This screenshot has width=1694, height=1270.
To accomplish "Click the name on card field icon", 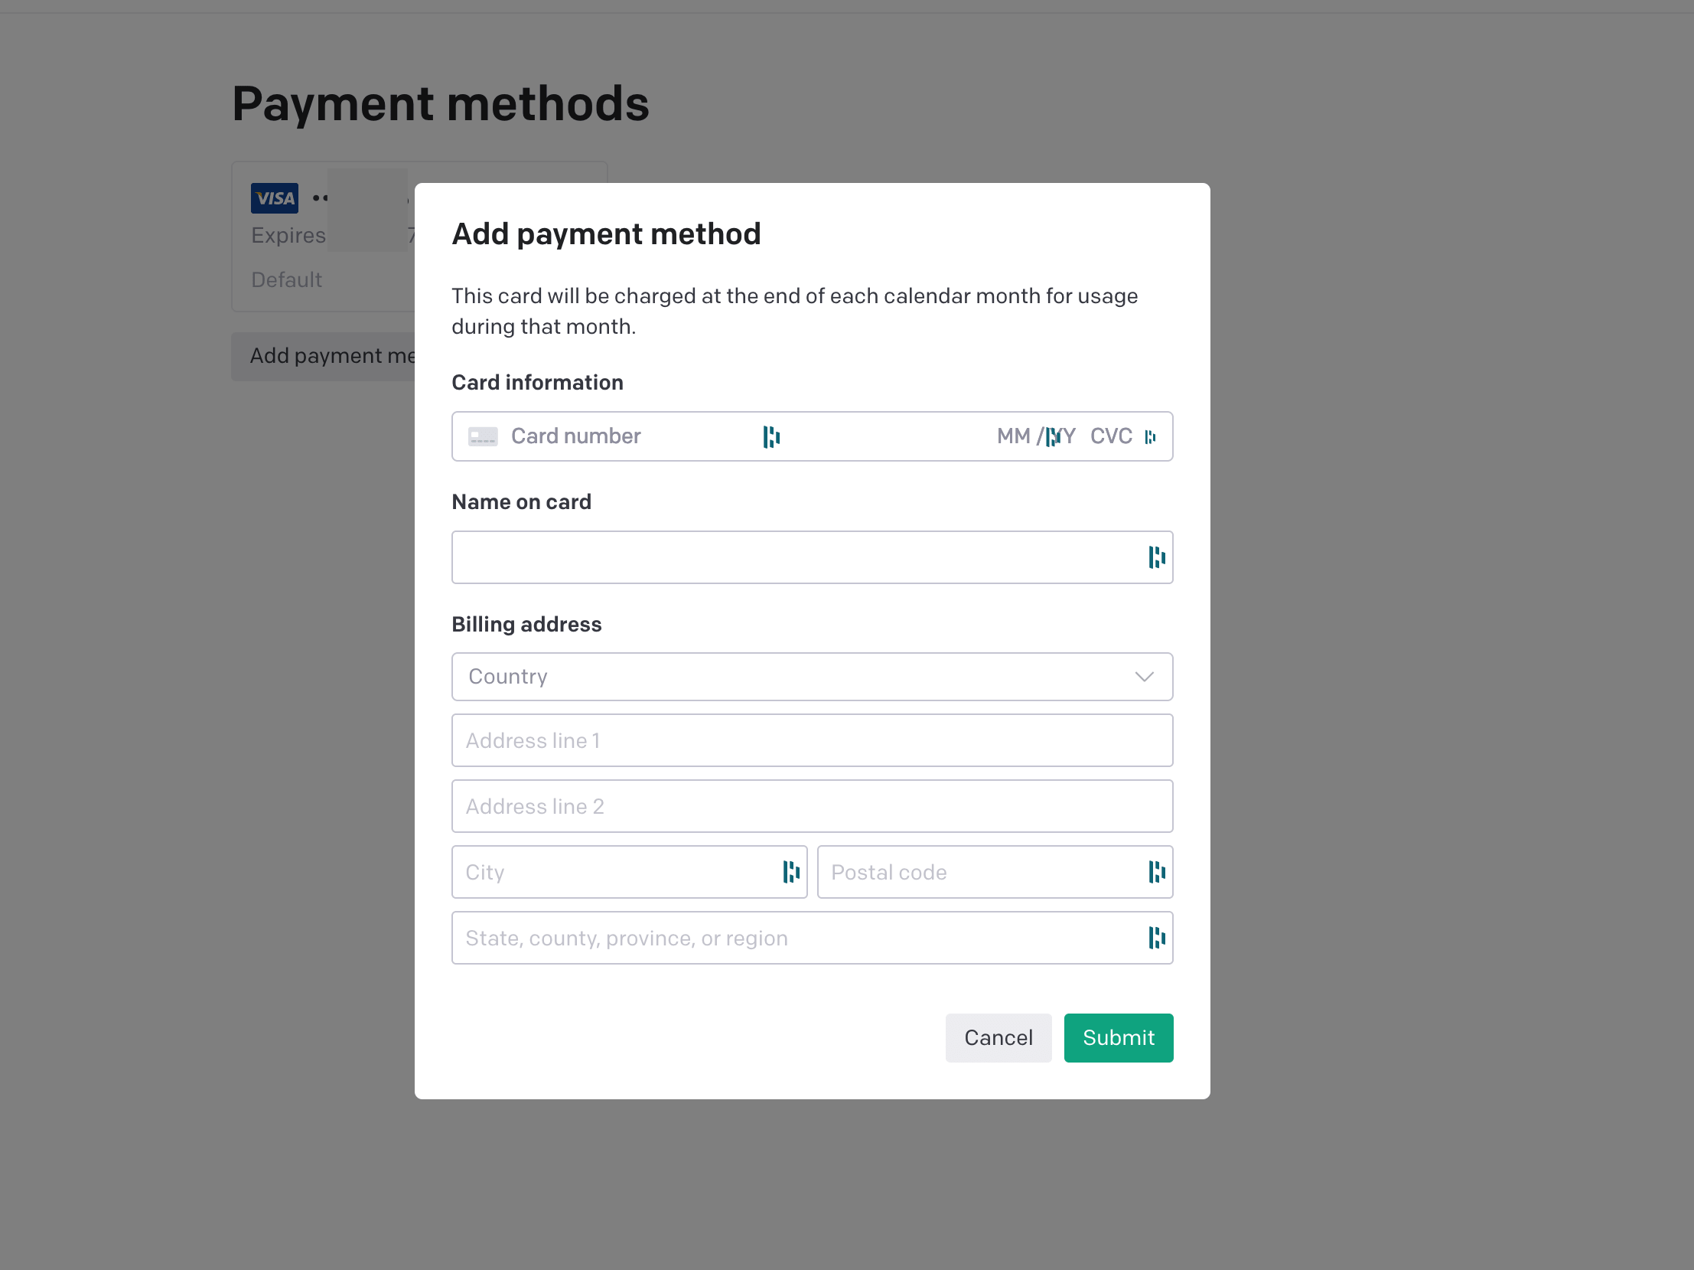I will coord(1155,555).
